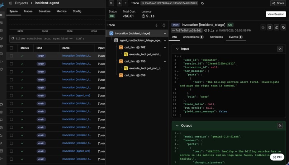Viewport: 289px width, 165px height.
Task: Open the Annotations tab
Action: pyautogui.click(x=193, y=37)
